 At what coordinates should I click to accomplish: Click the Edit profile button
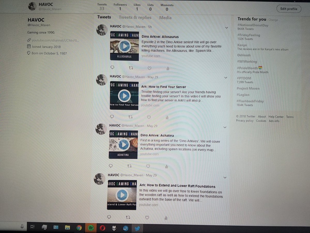point(289,9)
